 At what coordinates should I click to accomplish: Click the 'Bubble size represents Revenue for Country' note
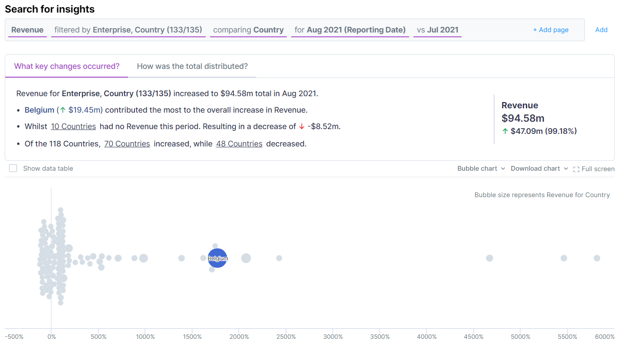point(542,195)
